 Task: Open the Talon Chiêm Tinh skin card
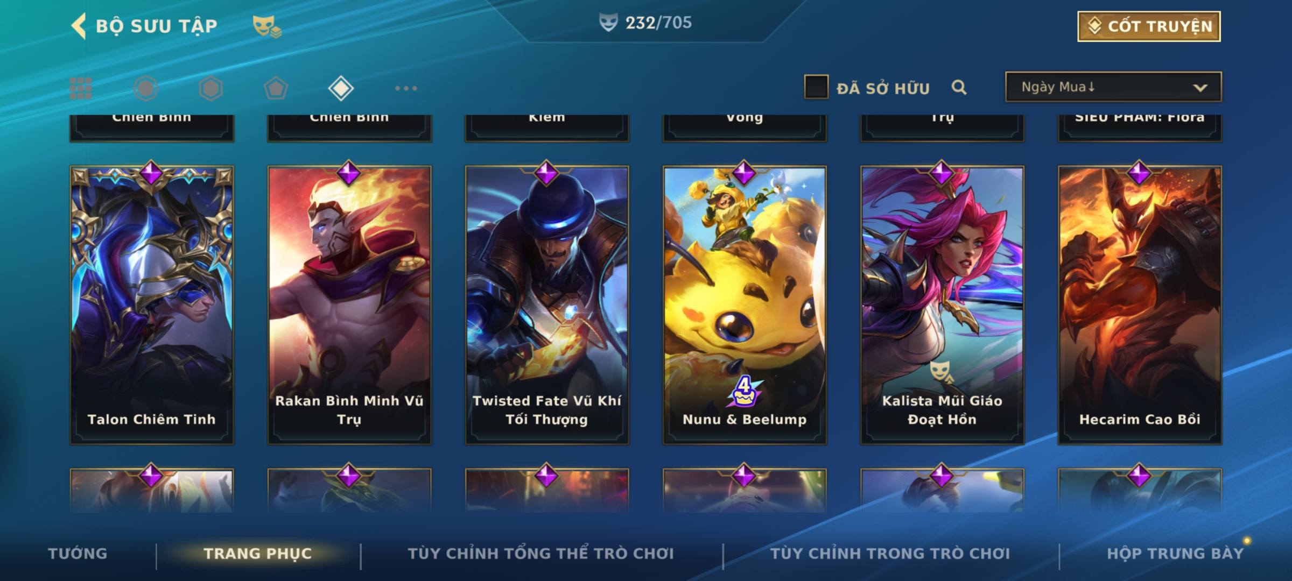[x=152, y=305]
